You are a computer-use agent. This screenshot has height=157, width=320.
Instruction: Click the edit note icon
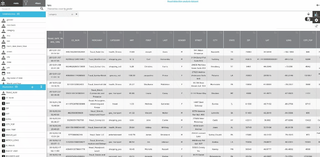(x=308, y=19)
